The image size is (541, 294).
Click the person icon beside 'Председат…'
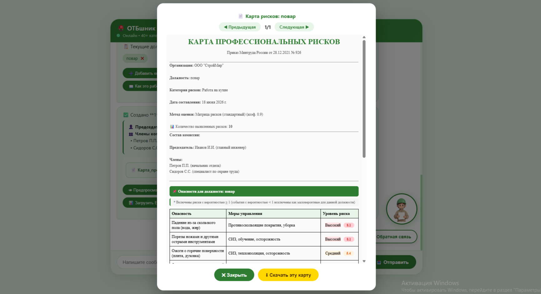tap(131, 127)
